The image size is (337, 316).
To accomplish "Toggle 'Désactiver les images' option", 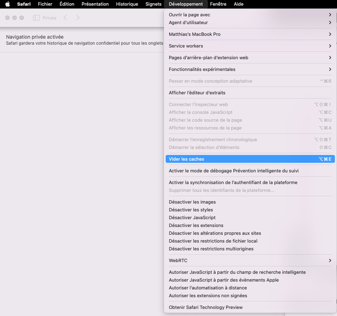I will click(192, 202).
